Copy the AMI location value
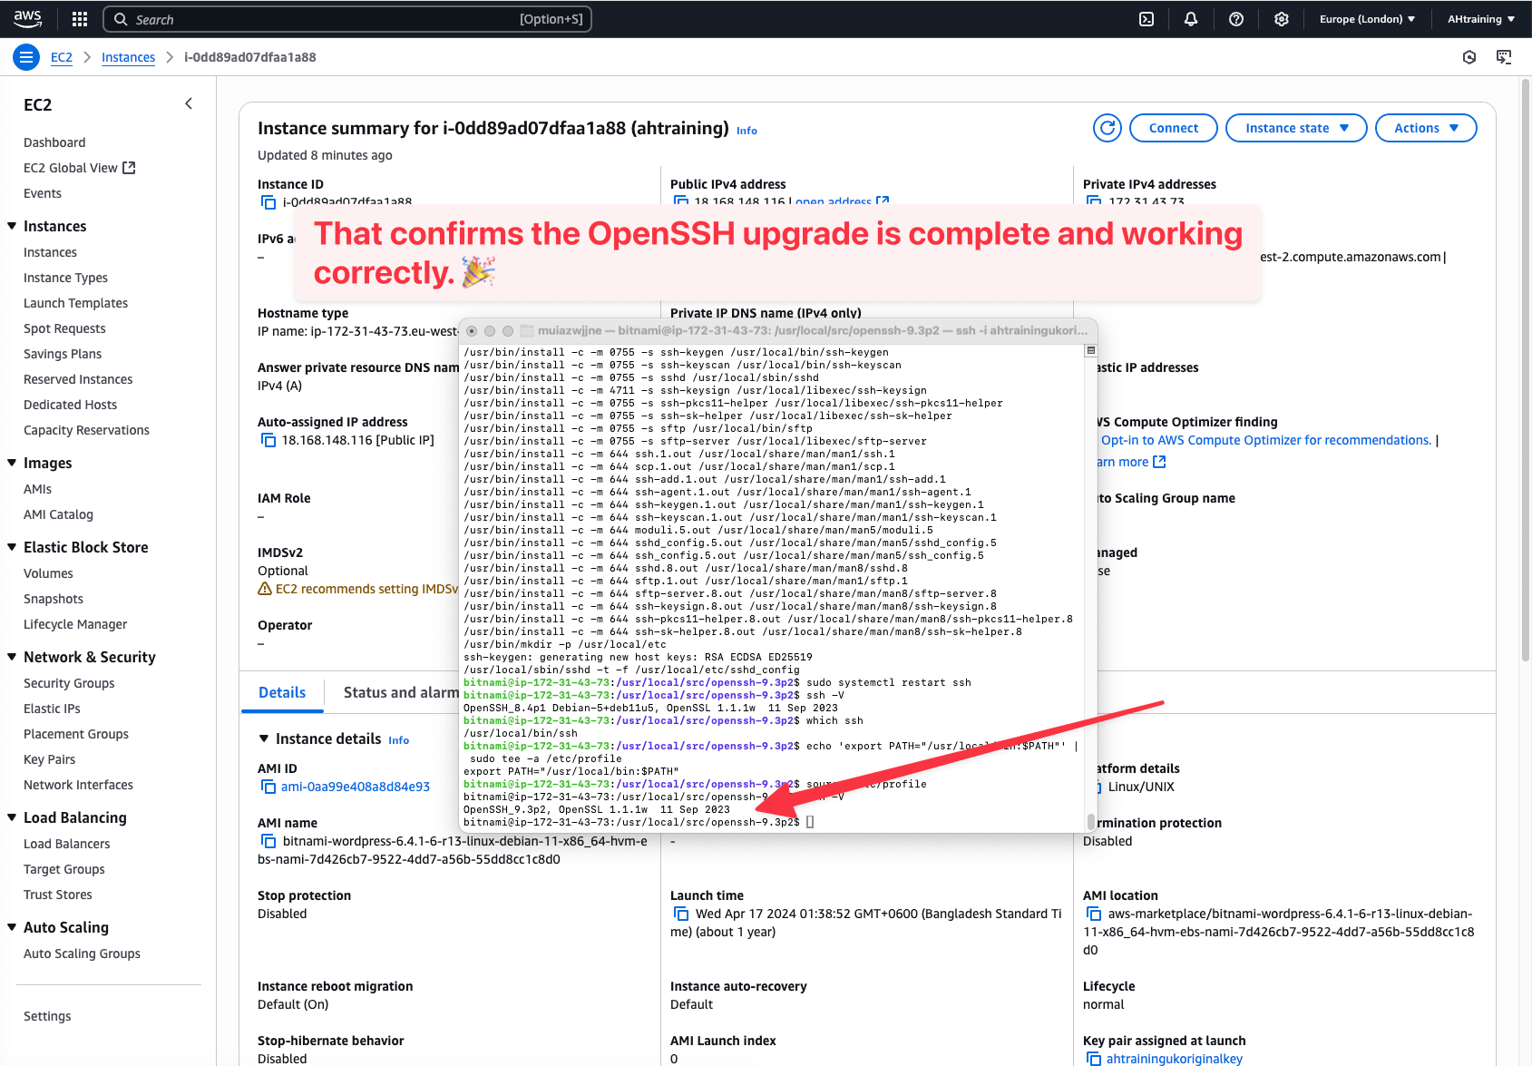 click(1094, 914)
